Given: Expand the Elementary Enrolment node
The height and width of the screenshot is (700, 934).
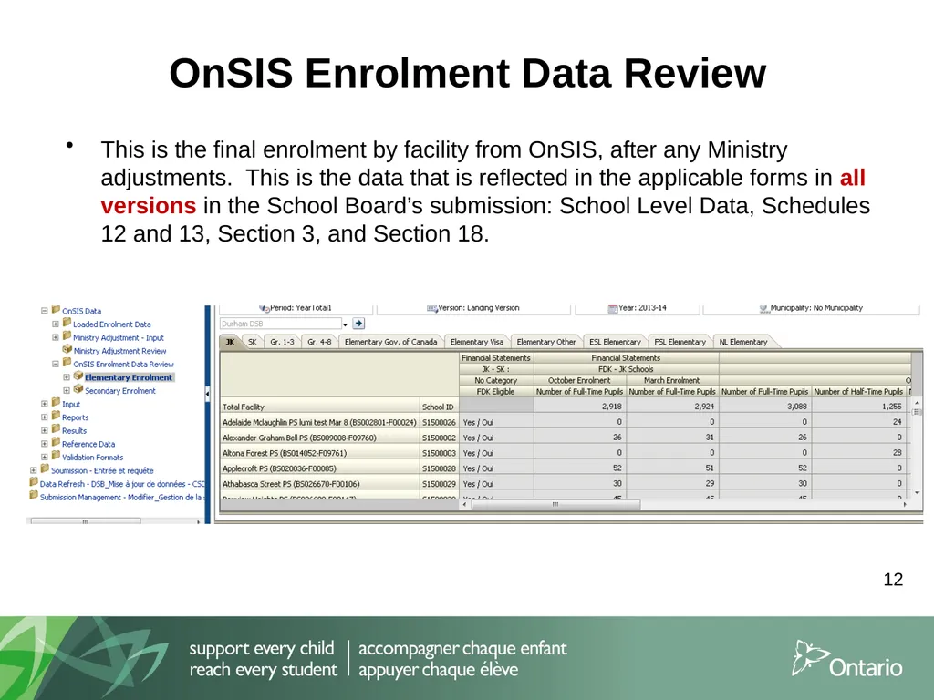Looking at the screenshot, I should click(67, 377).
